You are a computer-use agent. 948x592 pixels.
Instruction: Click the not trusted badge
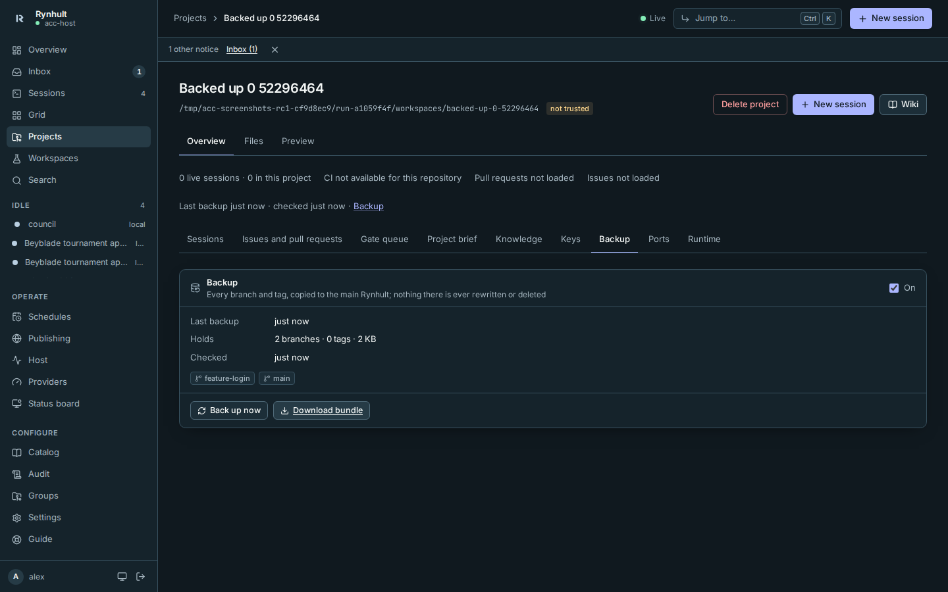coord(569,109)
